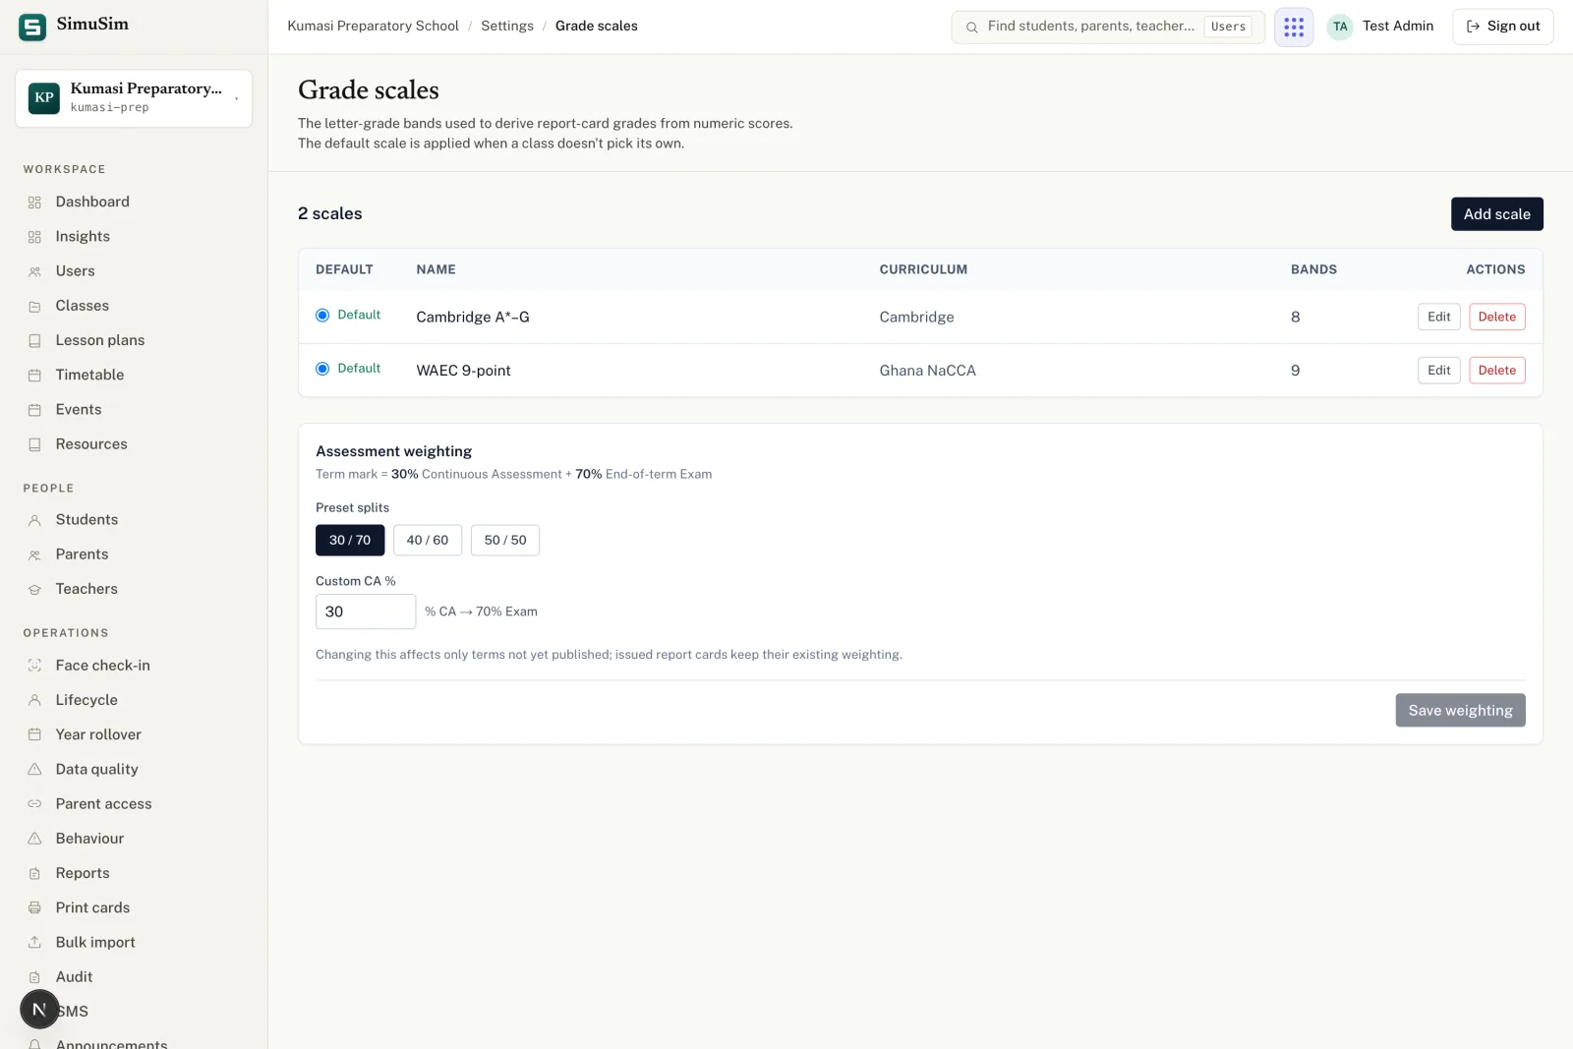This screenshot has height=1049, width=1573.
Task: Click the Cambridge curriculum cell
Action: (916, 317)
